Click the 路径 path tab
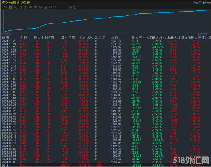 click(73, 7)
